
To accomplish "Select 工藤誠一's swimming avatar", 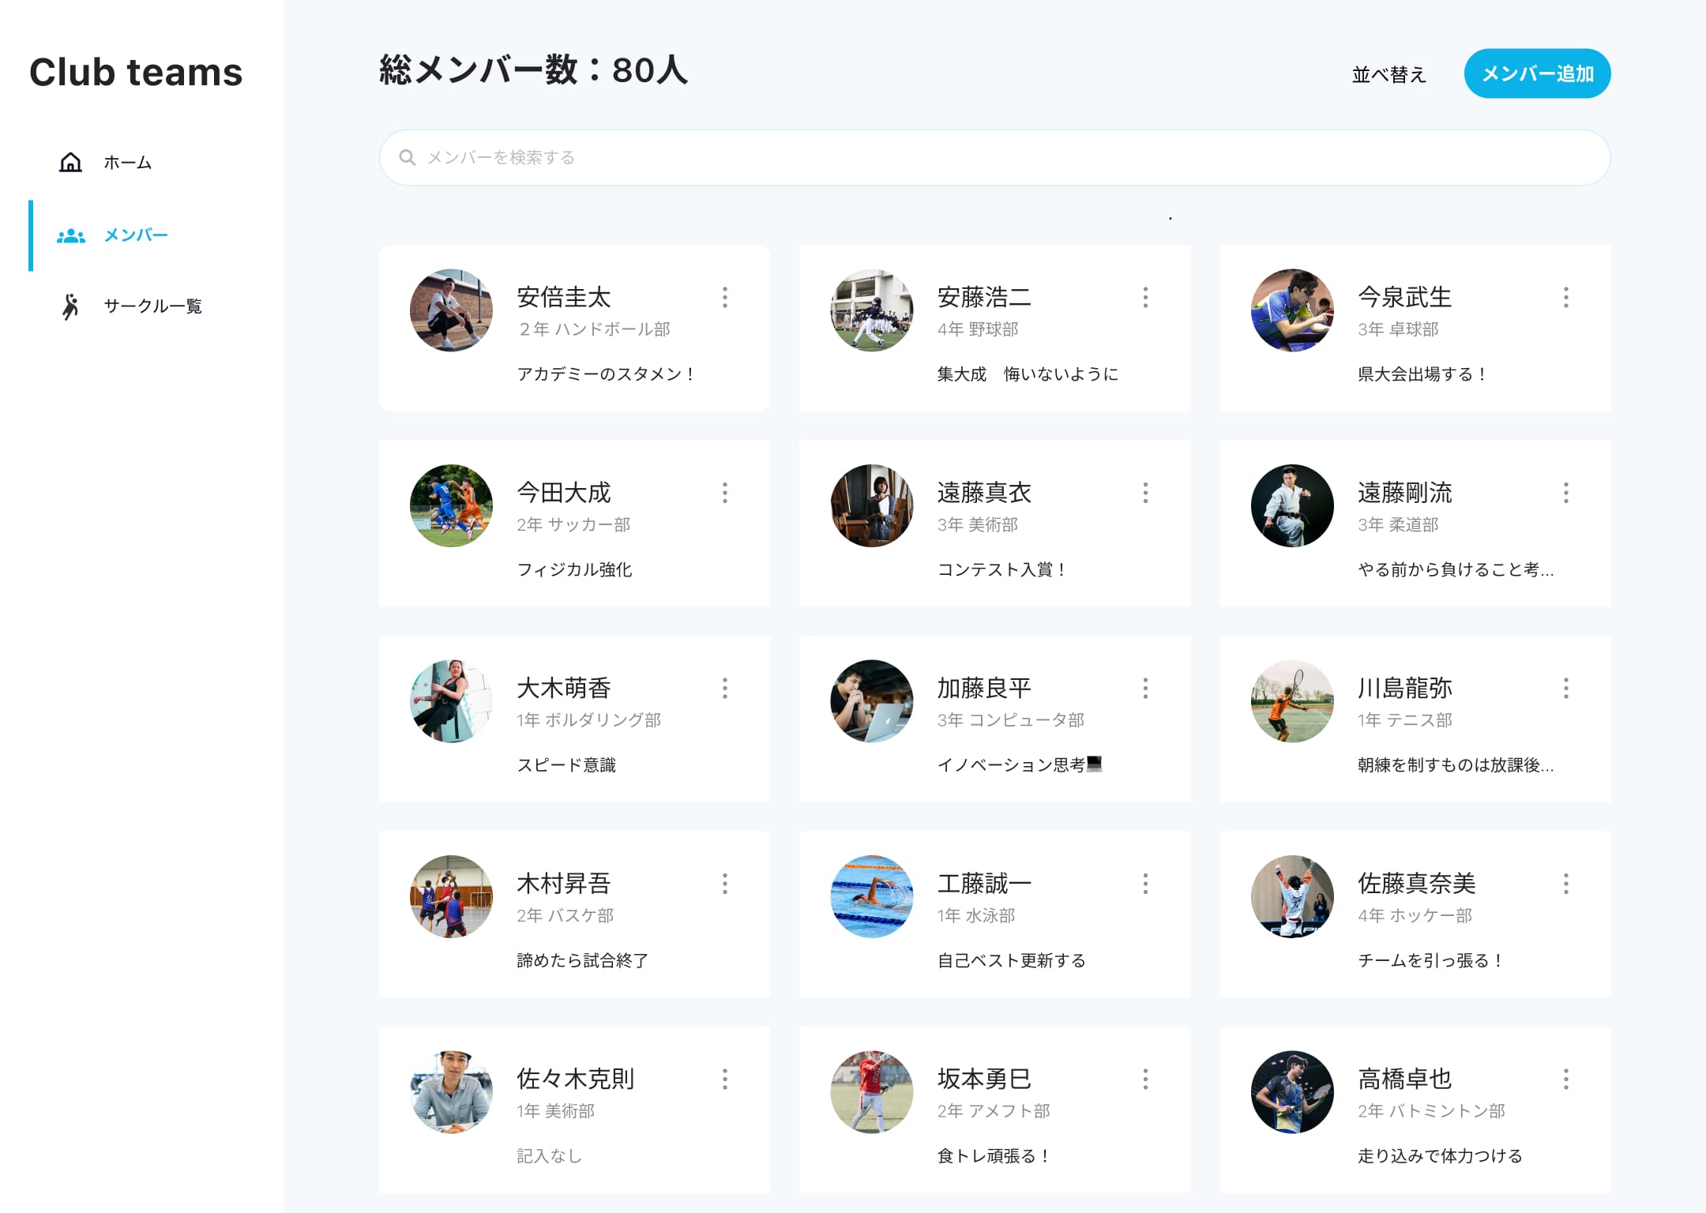I will pos(871,896).
